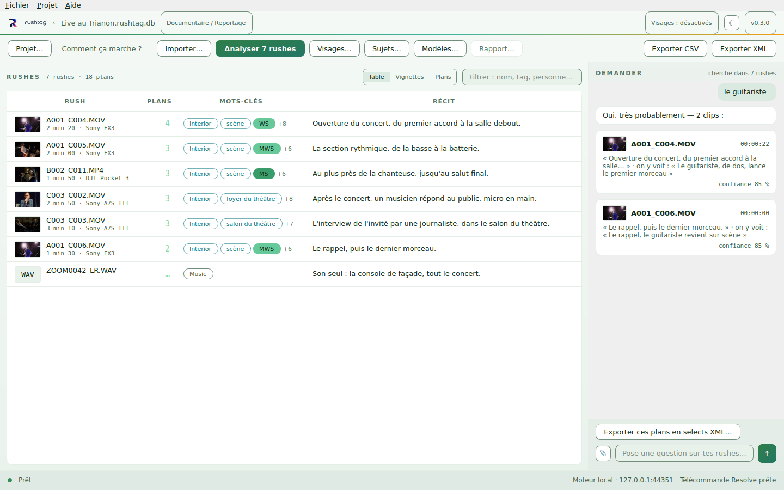Open the Comment ça marche ? help link
The width and height of the screenshot is (784, 490).
[102, 48]
